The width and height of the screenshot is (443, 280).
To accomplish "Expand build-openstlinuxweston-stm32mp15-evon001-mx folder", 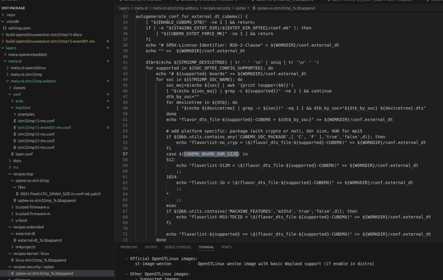I will click(3, 41).
